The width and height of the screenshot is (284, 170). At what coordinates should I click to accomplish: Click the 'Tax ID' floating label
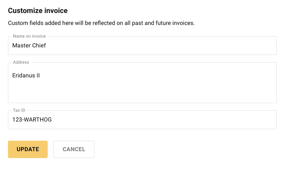pos(19,110)
